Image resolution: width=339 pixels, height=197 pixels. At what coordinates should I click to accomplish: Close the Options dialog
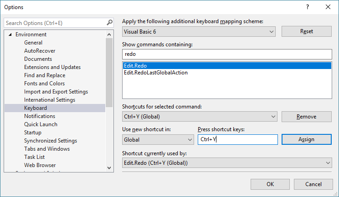328,7
